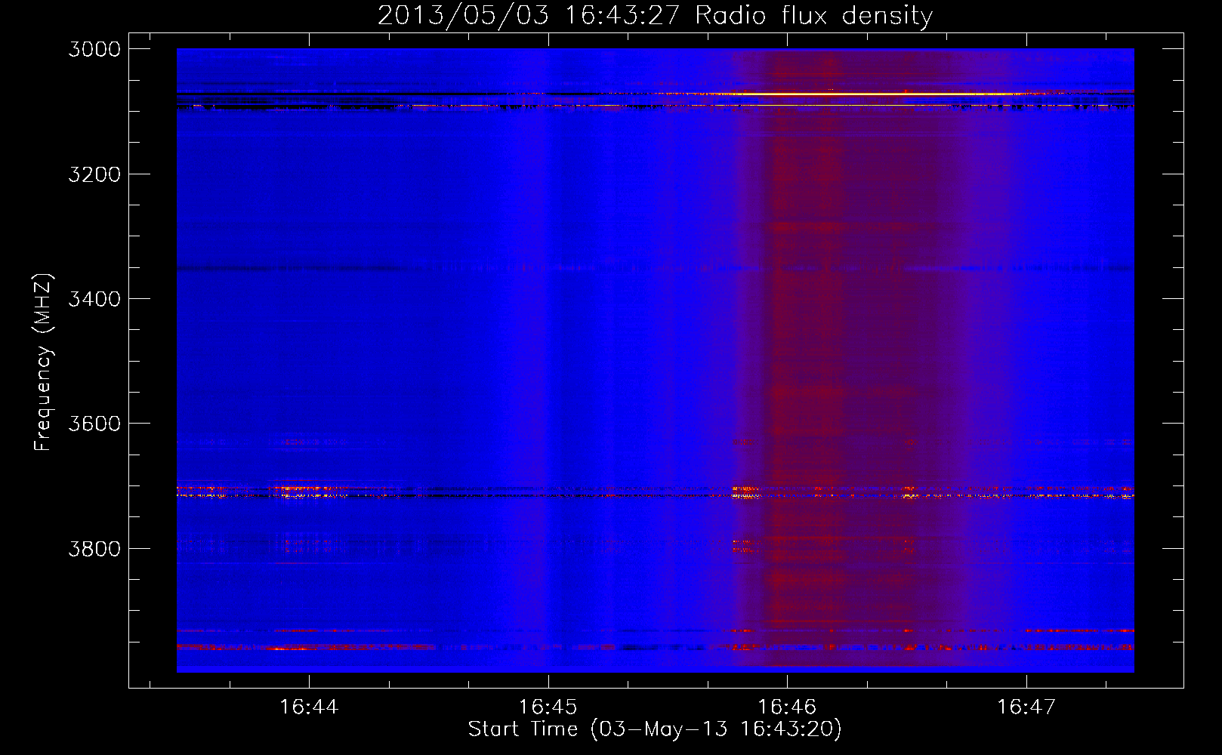Select the 3400 frequency tick label
This screenshot has height=755, width=1222.
pos(94,299)
